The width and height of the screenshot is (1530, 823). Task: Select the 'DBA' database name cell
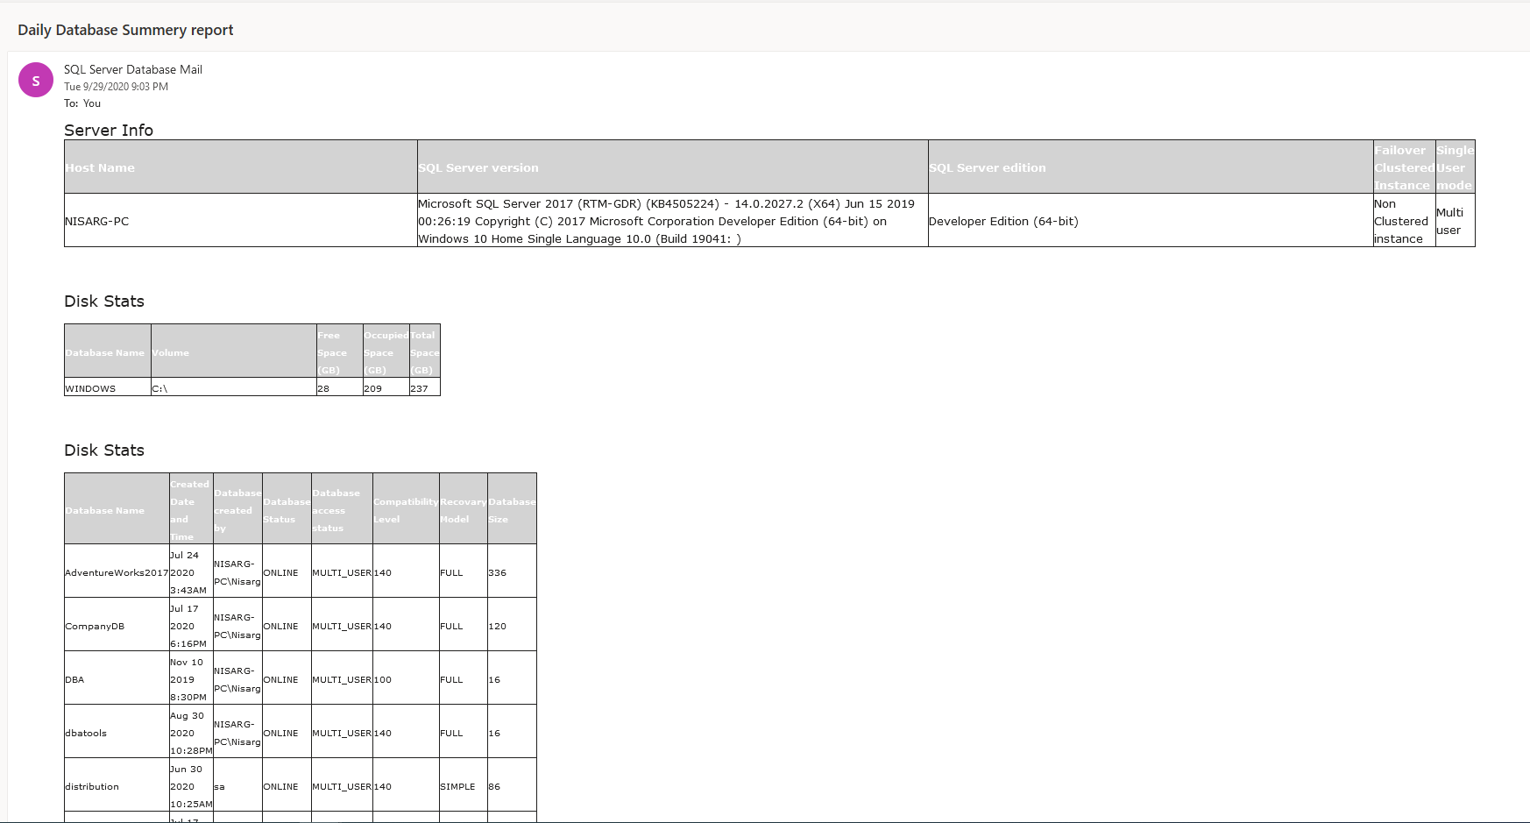point(117,678)
